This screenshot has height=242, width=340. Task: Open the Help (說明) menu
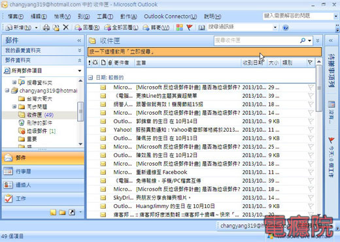(212, 16)
